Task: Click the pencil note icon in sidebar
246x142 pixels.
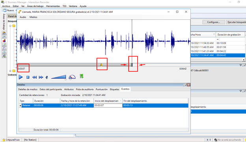Action: pos(4,44)
